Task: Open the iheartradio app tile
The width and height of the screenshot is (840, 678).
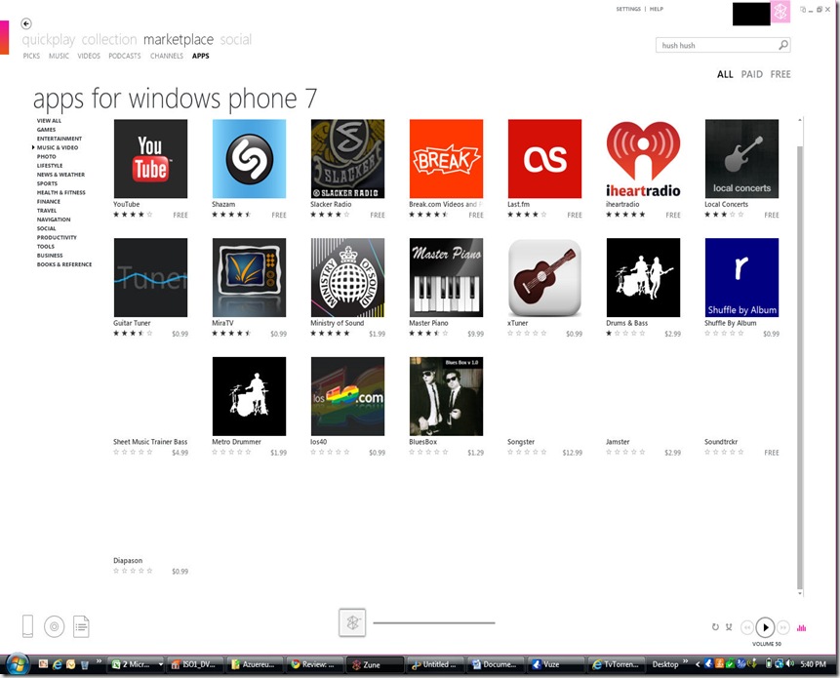Action: click(x=643, y=158)
